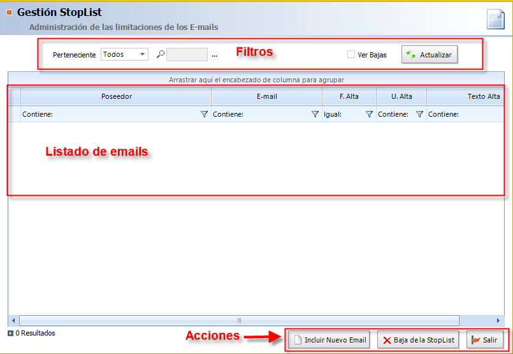This screenshot has width=513, height=354.
Task: Open the ellipsis lookup button
Action: tap(214, 55)
